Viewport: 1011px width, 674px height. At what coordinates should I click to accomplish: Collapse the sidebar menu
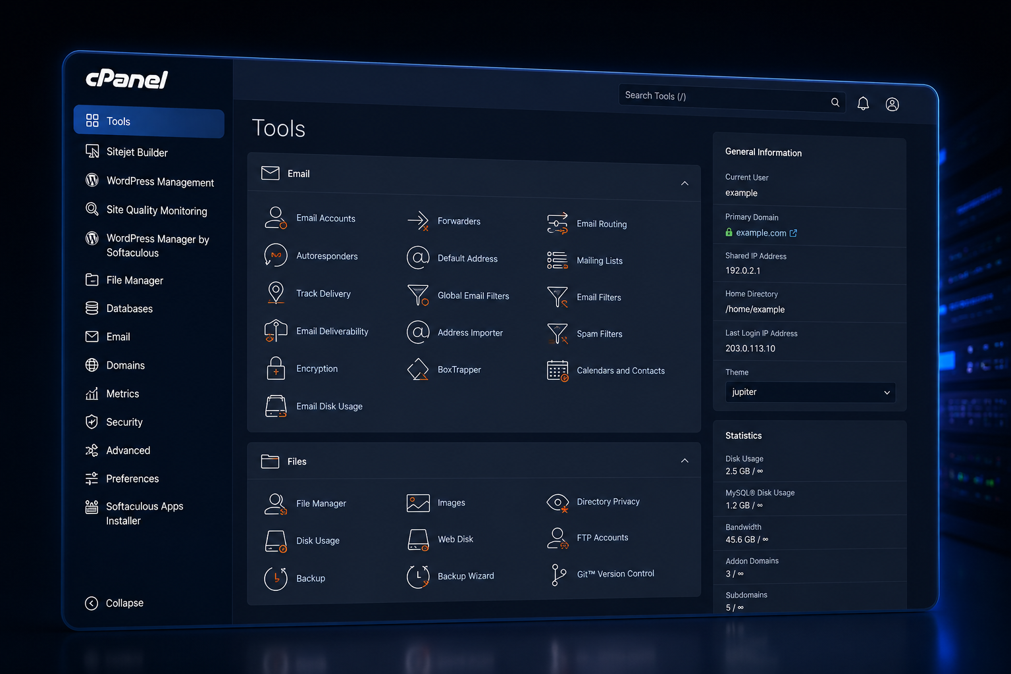click(114, 603)
